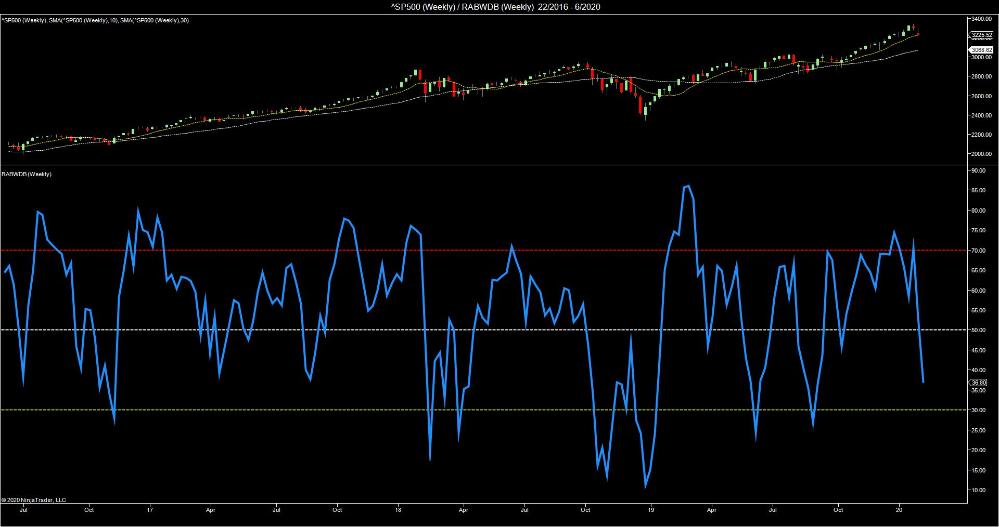Click the chart title at the top
The height and width of the screenshot is (527, 999).
click(499, 7)
